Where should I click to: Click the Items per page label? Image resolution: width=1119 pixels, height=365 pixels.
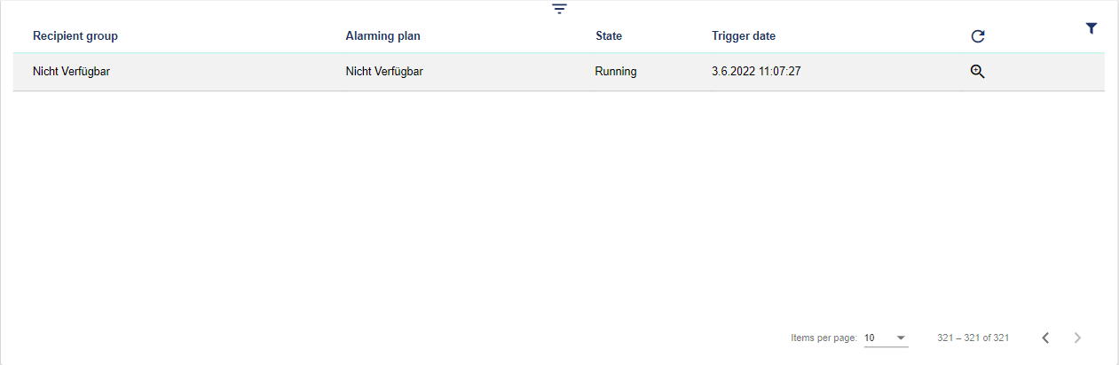(x=823, y=338)
